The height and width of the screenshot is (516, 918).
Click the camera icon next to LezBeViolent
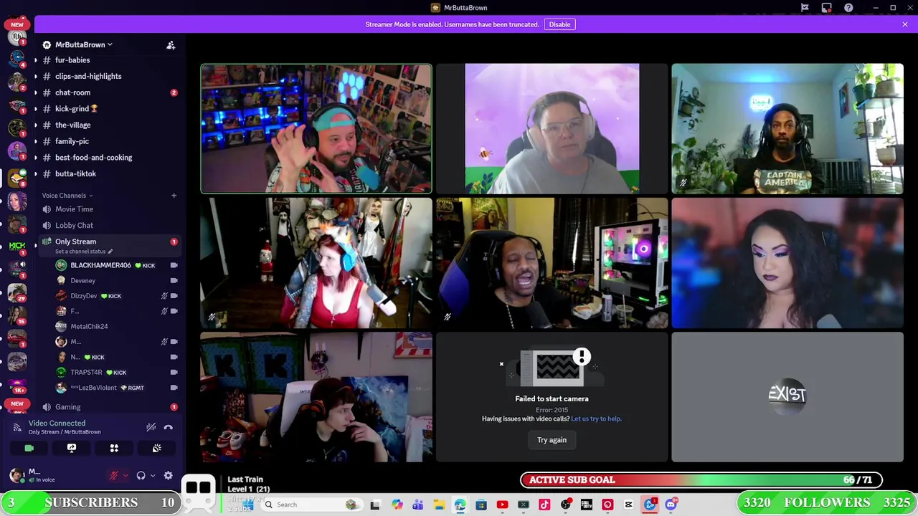(x=174, y=388)
